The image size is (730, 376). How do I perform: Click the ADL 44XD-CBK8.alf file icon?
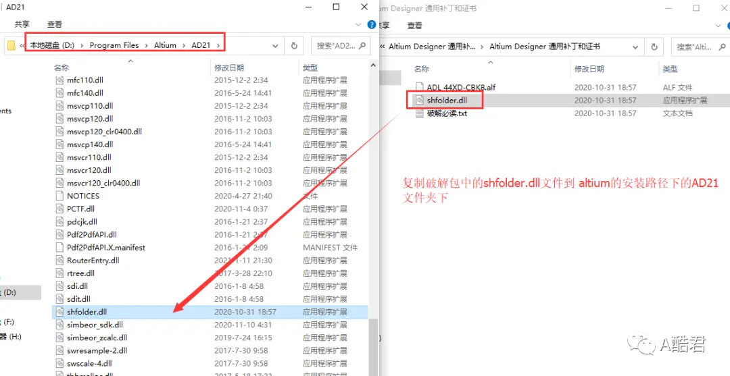pos(419,87)
